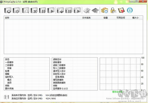Screen dimensions: 148x103
Task: Open the options box icon with gear
Action: coord(104,10)
